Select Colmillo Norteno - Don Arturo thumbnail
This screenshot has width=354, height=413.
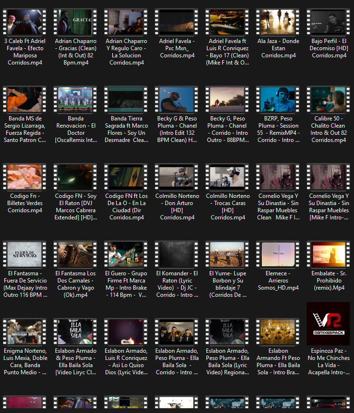point(177,177)
